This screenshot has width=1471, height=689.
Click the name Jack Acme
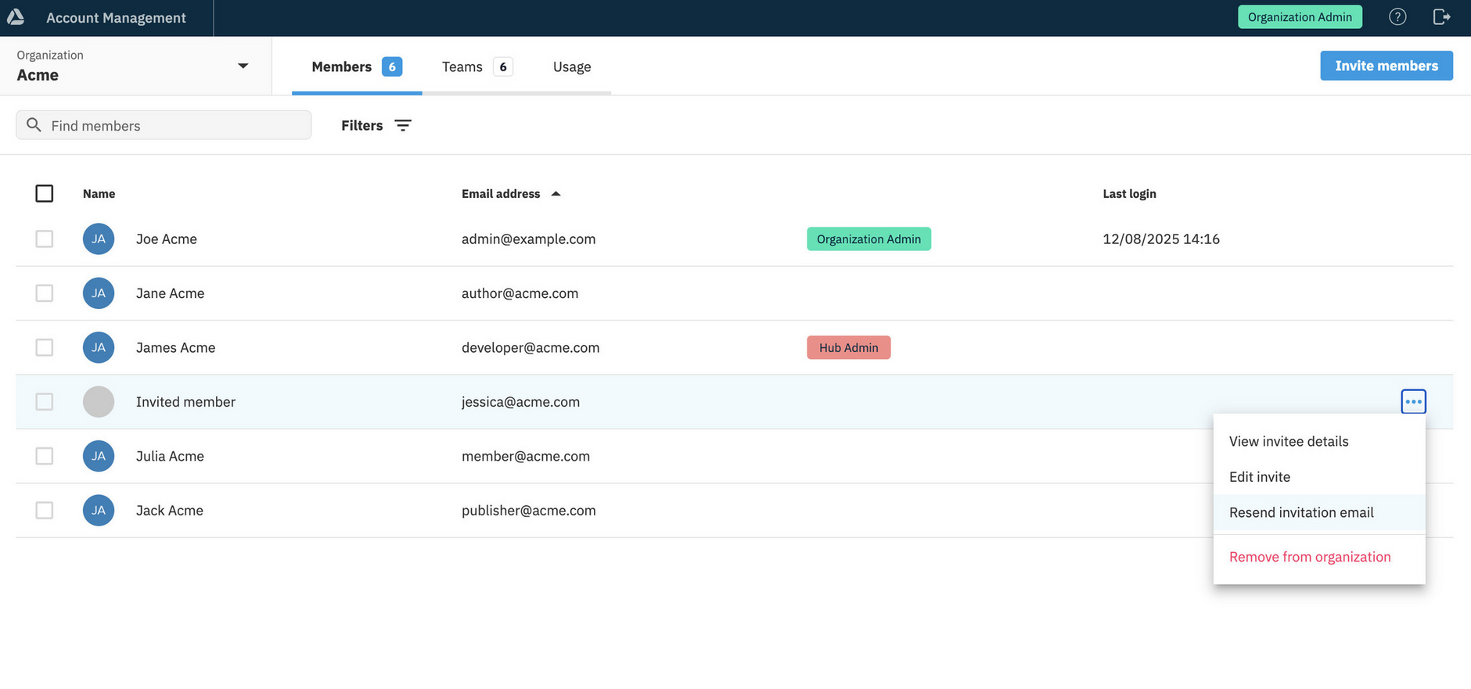170,510
